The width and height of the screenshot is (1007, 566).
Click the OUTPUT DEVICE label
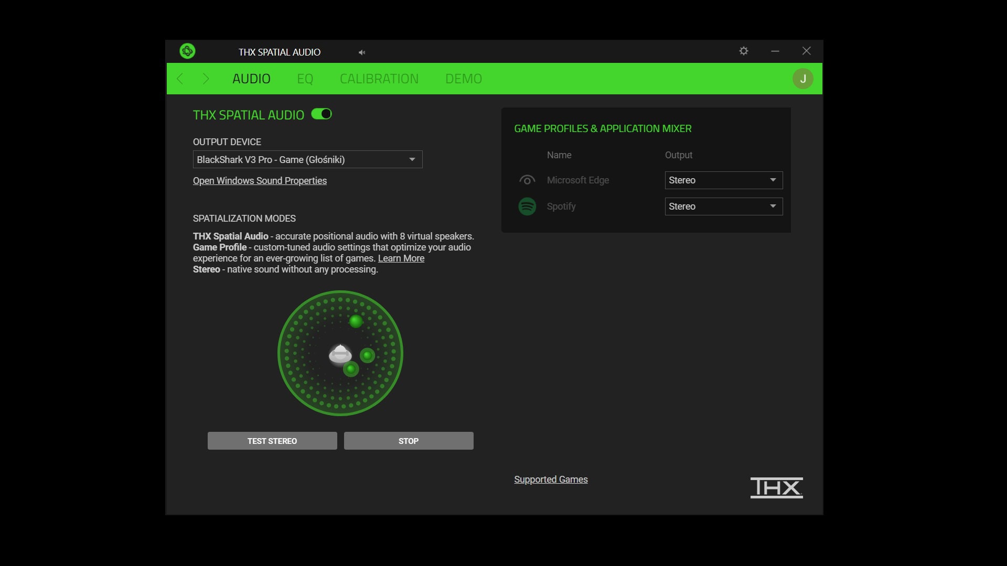click(x=227, y=142)
